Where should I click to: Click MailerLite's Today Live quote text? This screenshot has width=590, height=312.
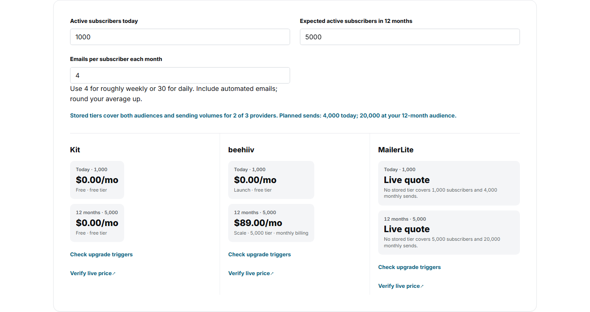click(407, 180)
